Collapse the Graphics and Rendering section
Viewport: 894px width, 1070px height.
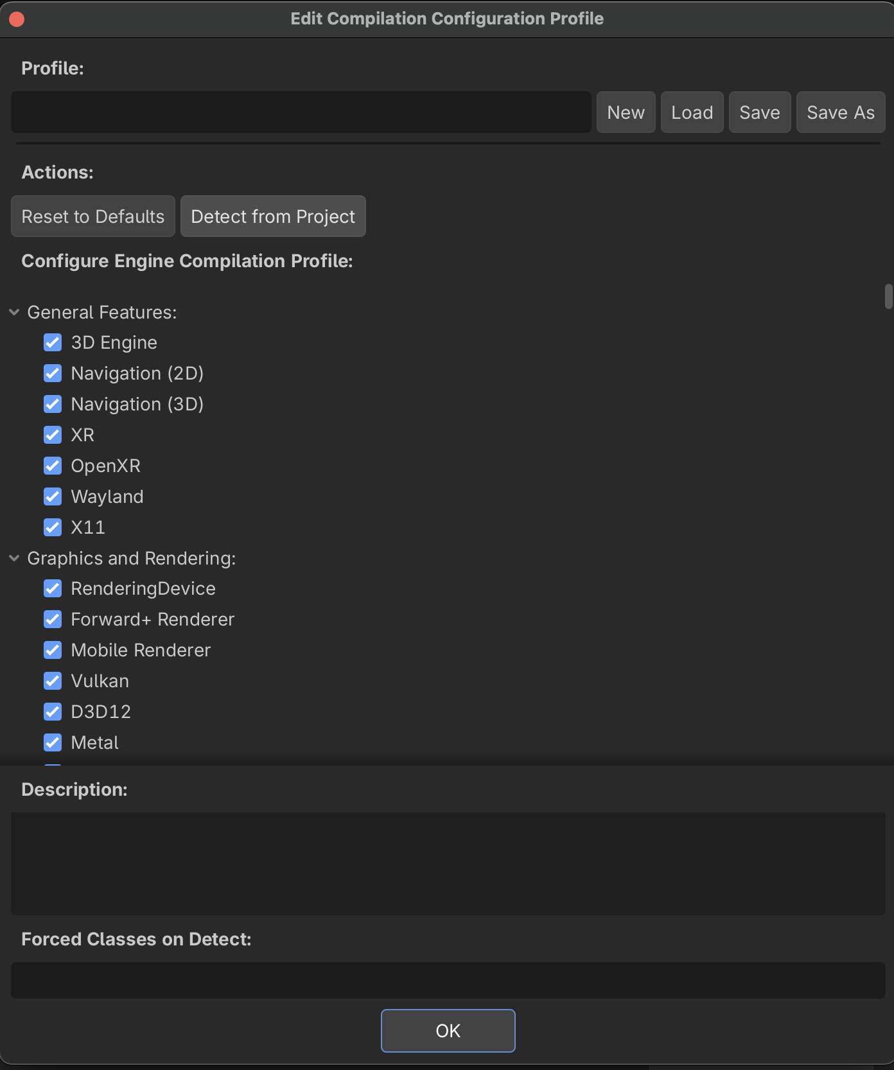14,558
